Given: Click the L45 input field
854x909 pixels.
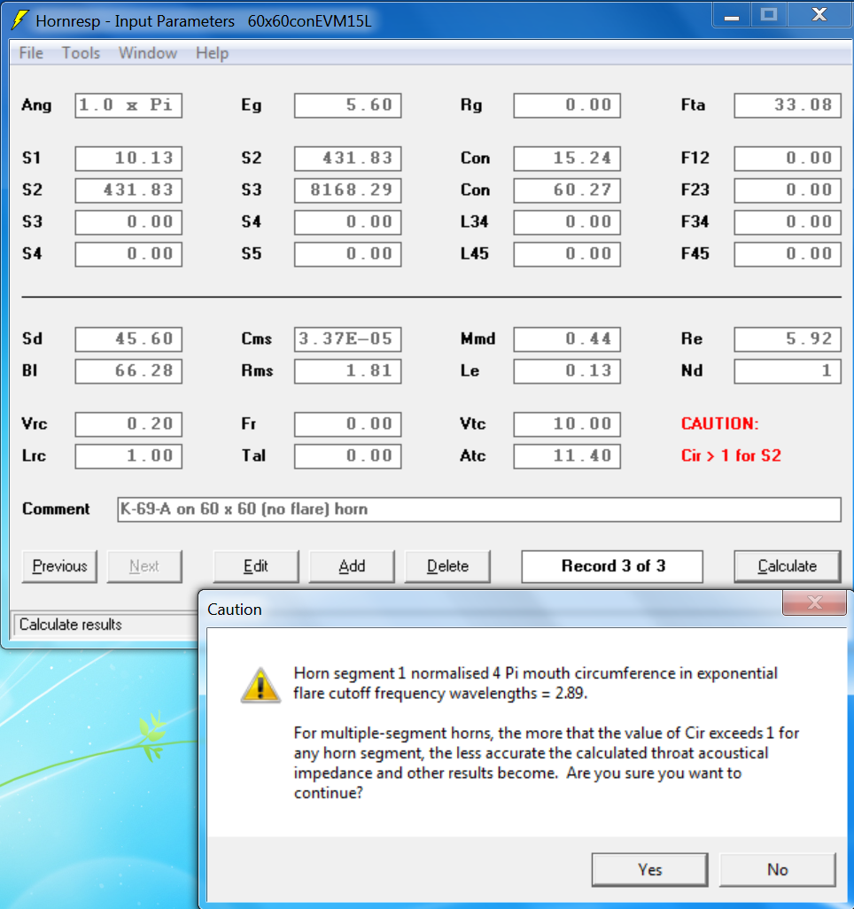Looking at the screenshot, I should [567, 254].
